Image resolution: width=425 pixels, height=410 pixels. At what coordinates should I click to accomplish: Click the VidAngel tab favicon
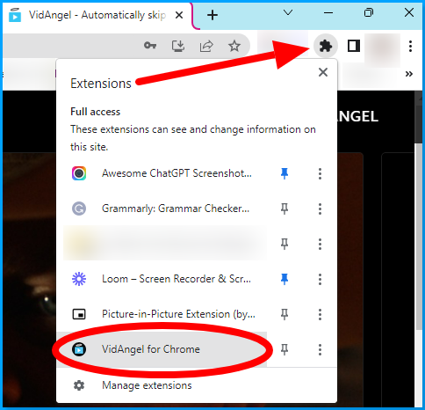pos(15,15)
